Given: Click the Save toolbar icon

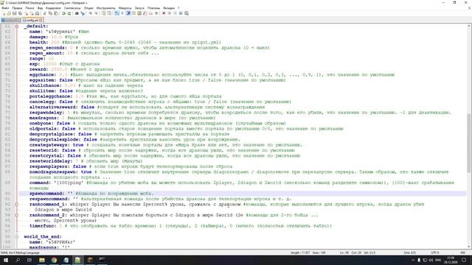Looking at the screenshot, I should 15,13.
